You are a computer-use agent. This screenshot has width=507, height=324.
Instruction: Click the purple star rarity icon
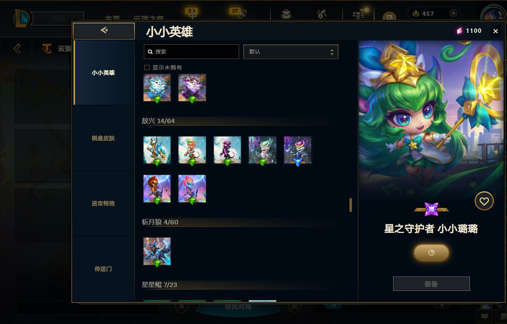[x=431, y=209]
